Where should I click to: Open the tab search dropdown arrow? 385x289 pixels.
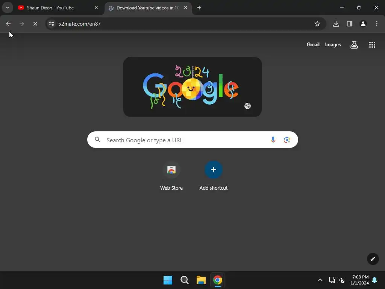point(8,8)
